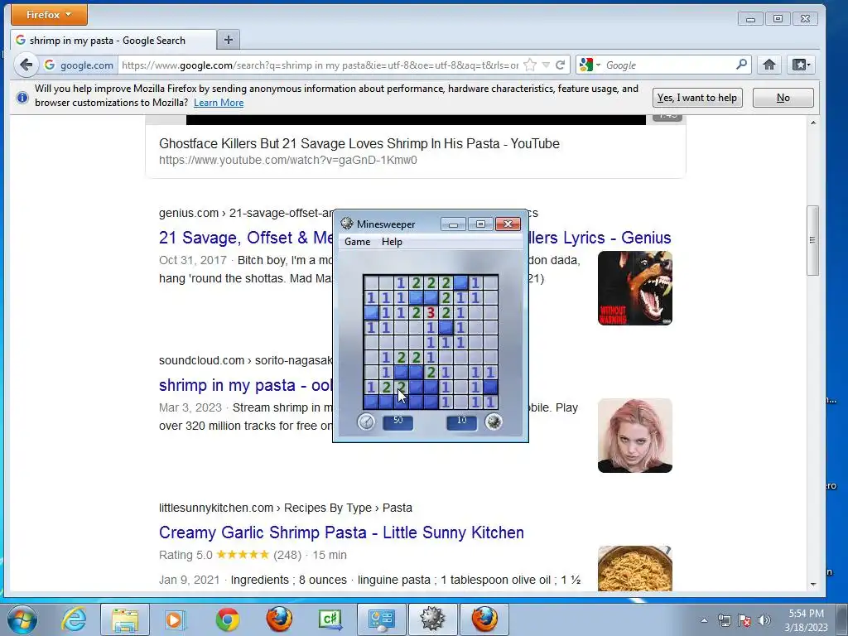Viewport: 848px width, 636px height.
Task: Launch Google Chrome from taskbar
Action: click(x=227, y=619)
